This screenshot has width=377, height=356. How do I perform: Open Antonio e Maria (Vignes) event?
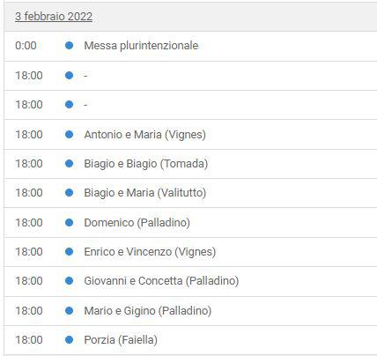tap(144, 135)
